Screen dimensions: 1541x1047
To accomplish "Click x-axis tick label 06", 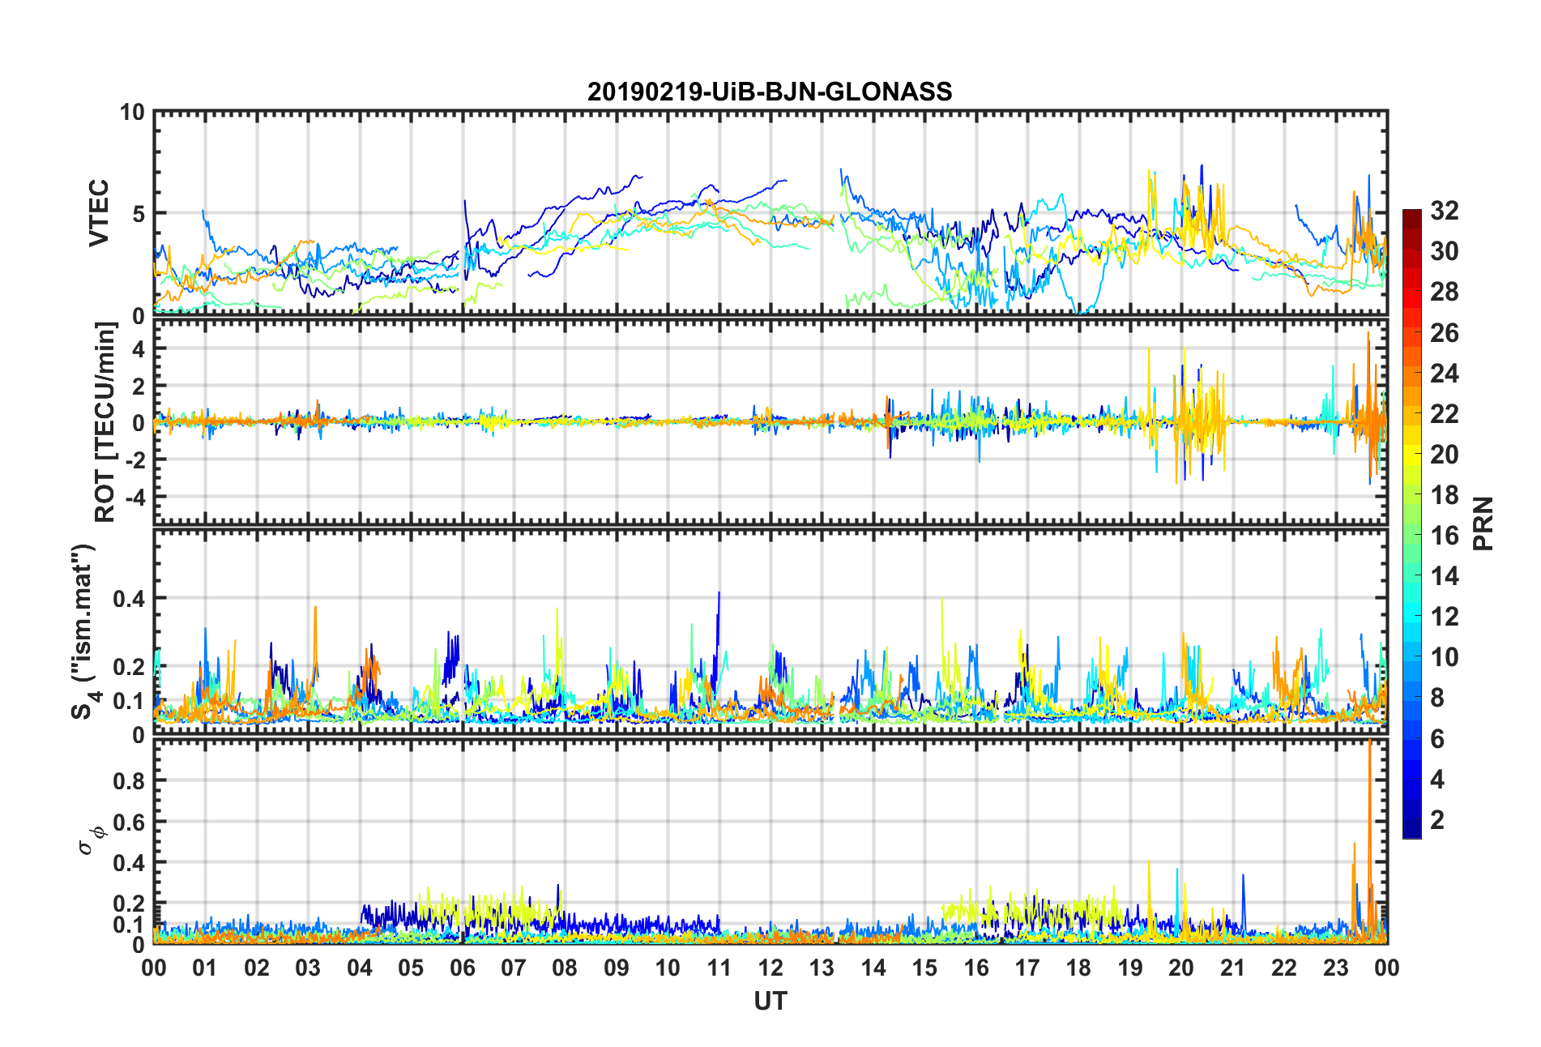I will coord(462,968).
